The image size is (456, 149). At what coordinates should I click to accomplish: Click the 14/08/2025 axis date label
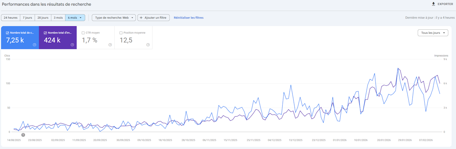pyautogui.click(x=14, y=140)
